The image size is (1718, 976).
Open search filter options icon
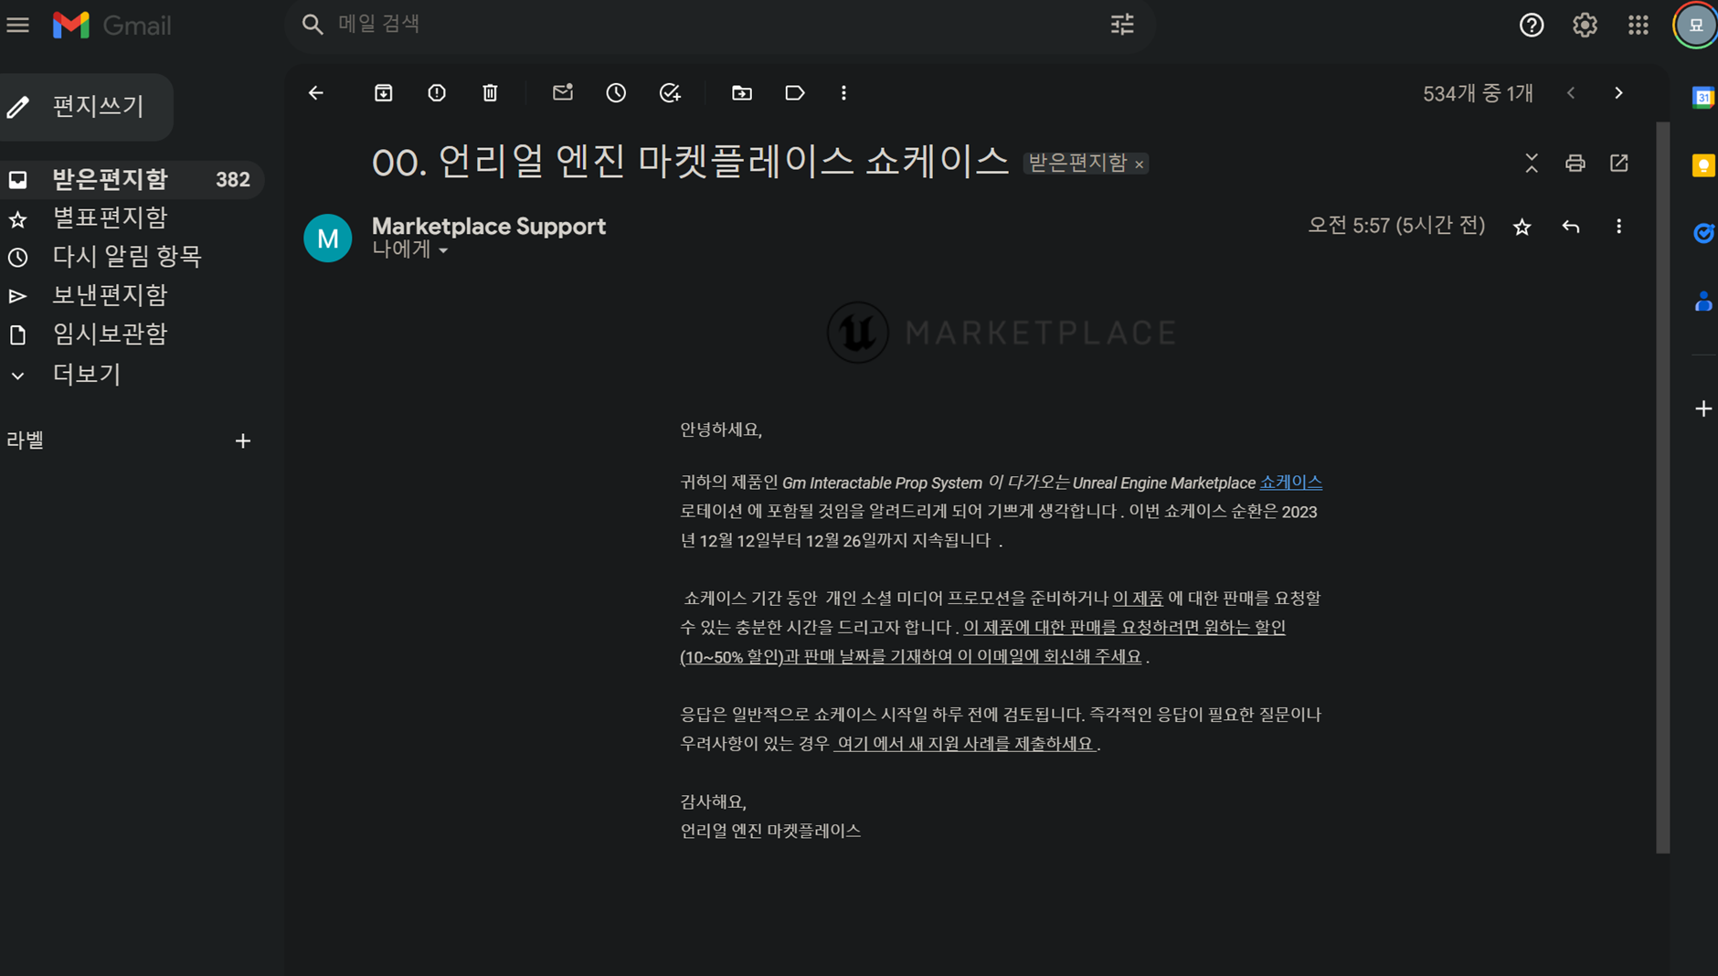tap(1122, 25)
